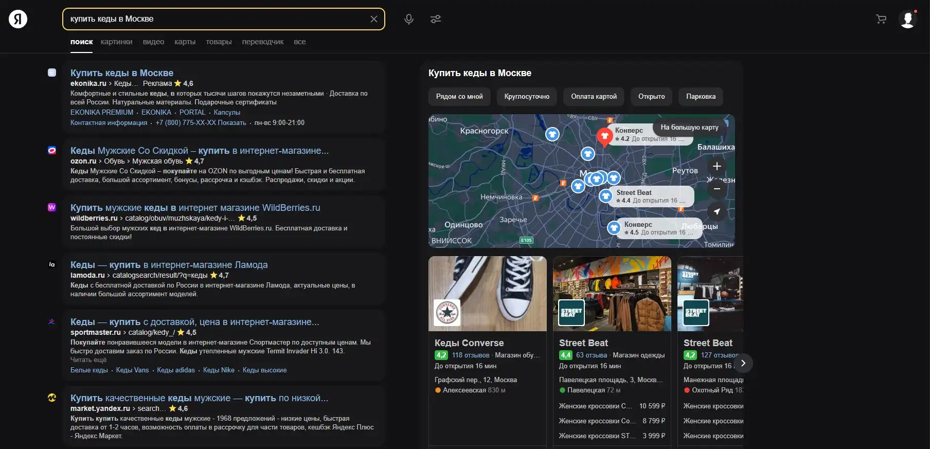Show next store cards with the arrow
The height and width of the screenshot is (449, 930).
[x=743, y=363]
